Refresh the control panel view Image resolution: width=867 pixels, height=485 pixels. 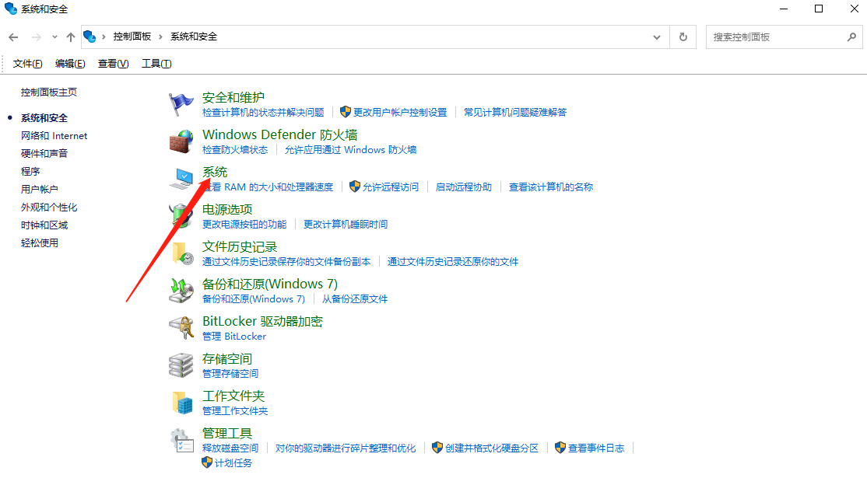click(683, 37)
